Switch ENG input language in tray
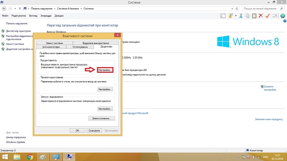The image size is (287, 161). (x=266, y=157)
